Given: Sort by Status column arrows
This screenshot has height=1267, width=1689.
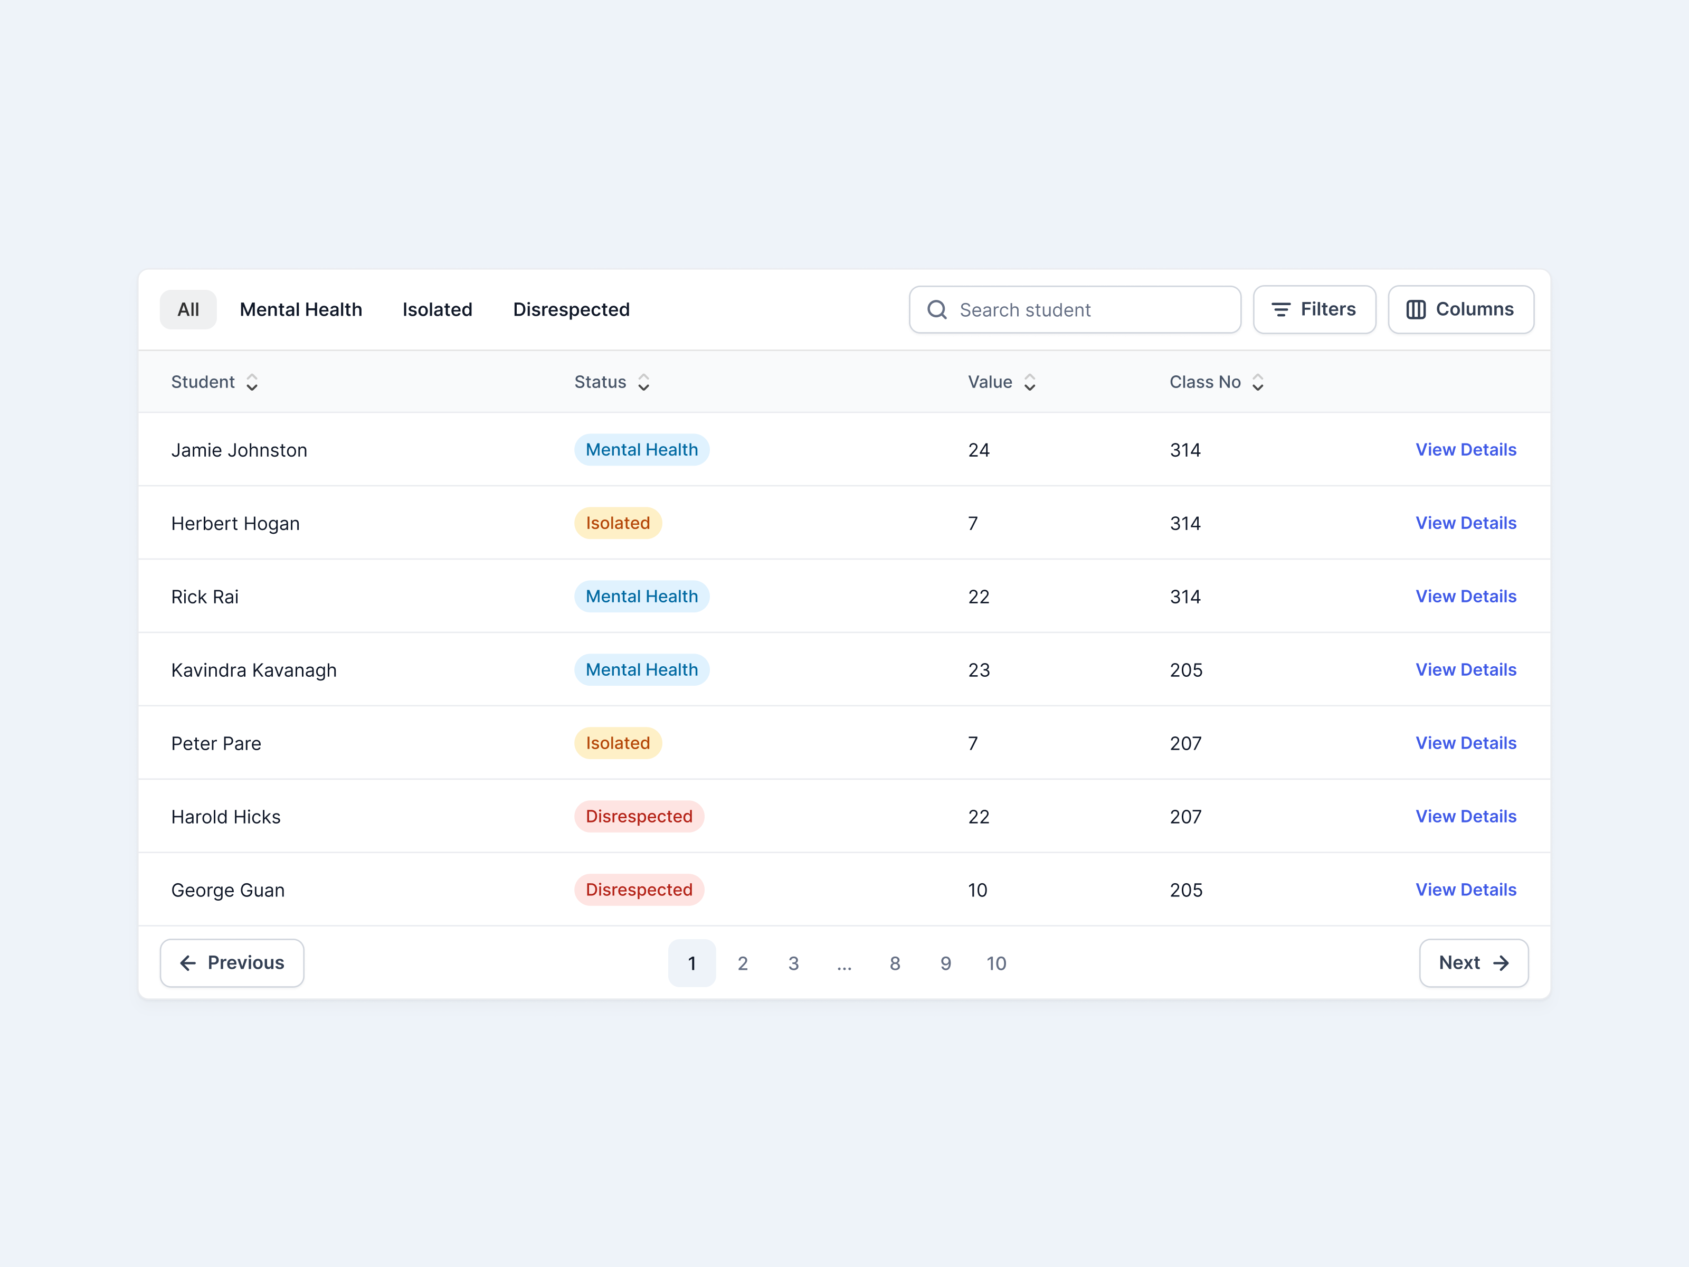Looking at the screenshot, I should 644,383.
